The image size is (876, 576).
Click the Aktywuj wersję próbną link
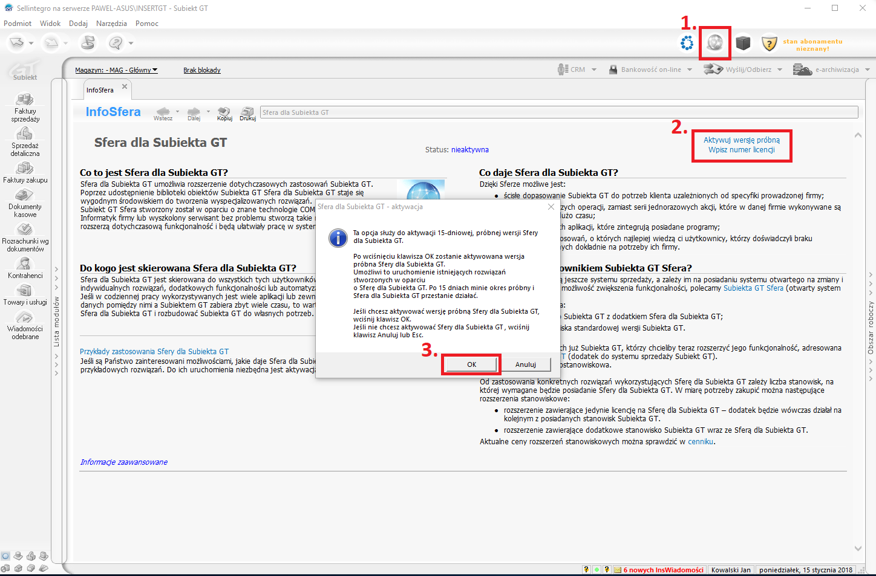(x=742, y=140)
